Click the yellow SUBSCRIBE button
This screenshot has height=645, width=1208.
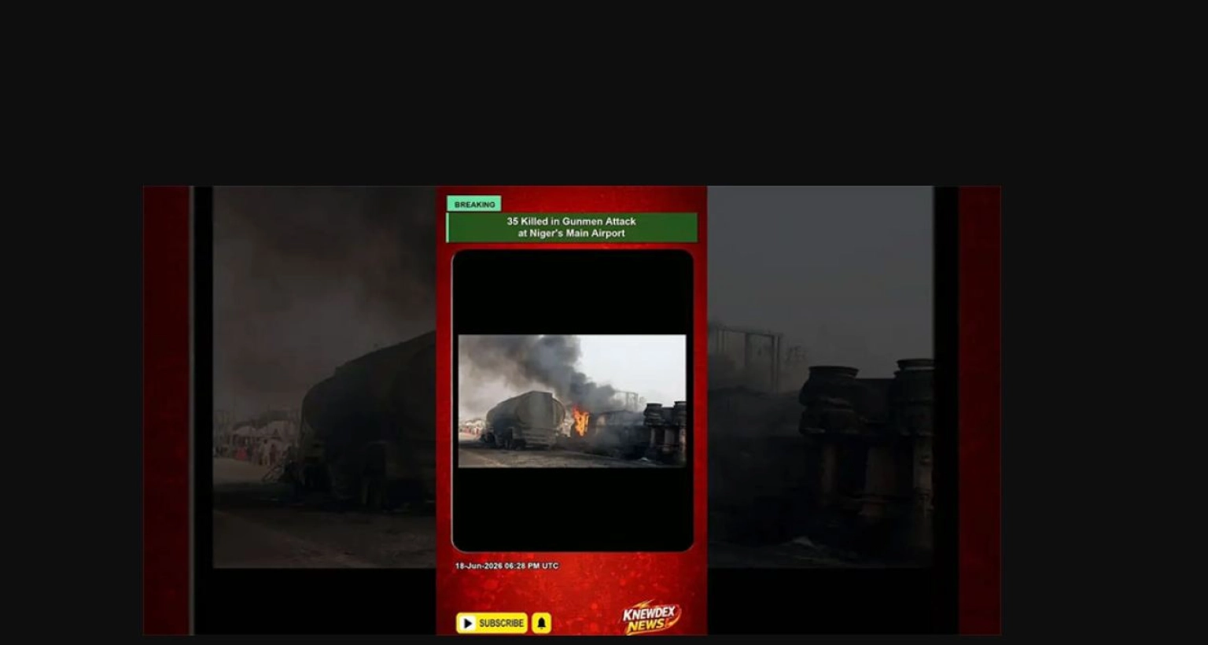click(492, 623)
